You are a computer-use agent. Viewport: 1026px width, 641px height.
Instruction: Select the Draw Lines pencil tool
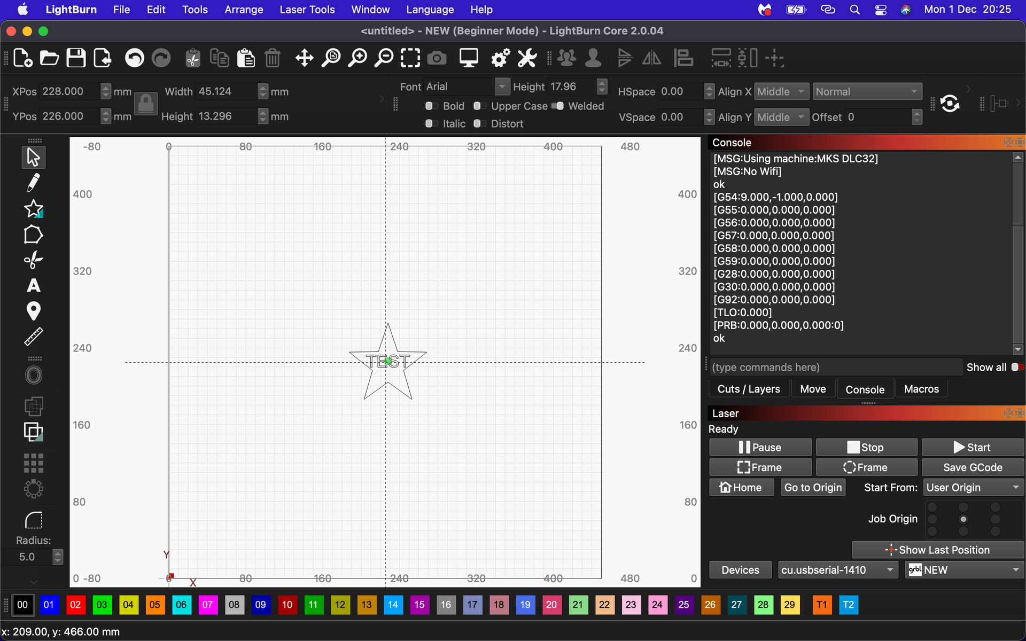(33, 183)
